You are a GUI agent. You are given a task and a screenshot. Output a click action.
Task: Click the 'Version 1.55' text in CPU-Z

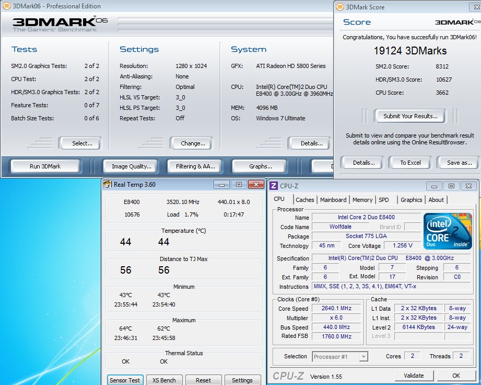(x=326, y=377)
